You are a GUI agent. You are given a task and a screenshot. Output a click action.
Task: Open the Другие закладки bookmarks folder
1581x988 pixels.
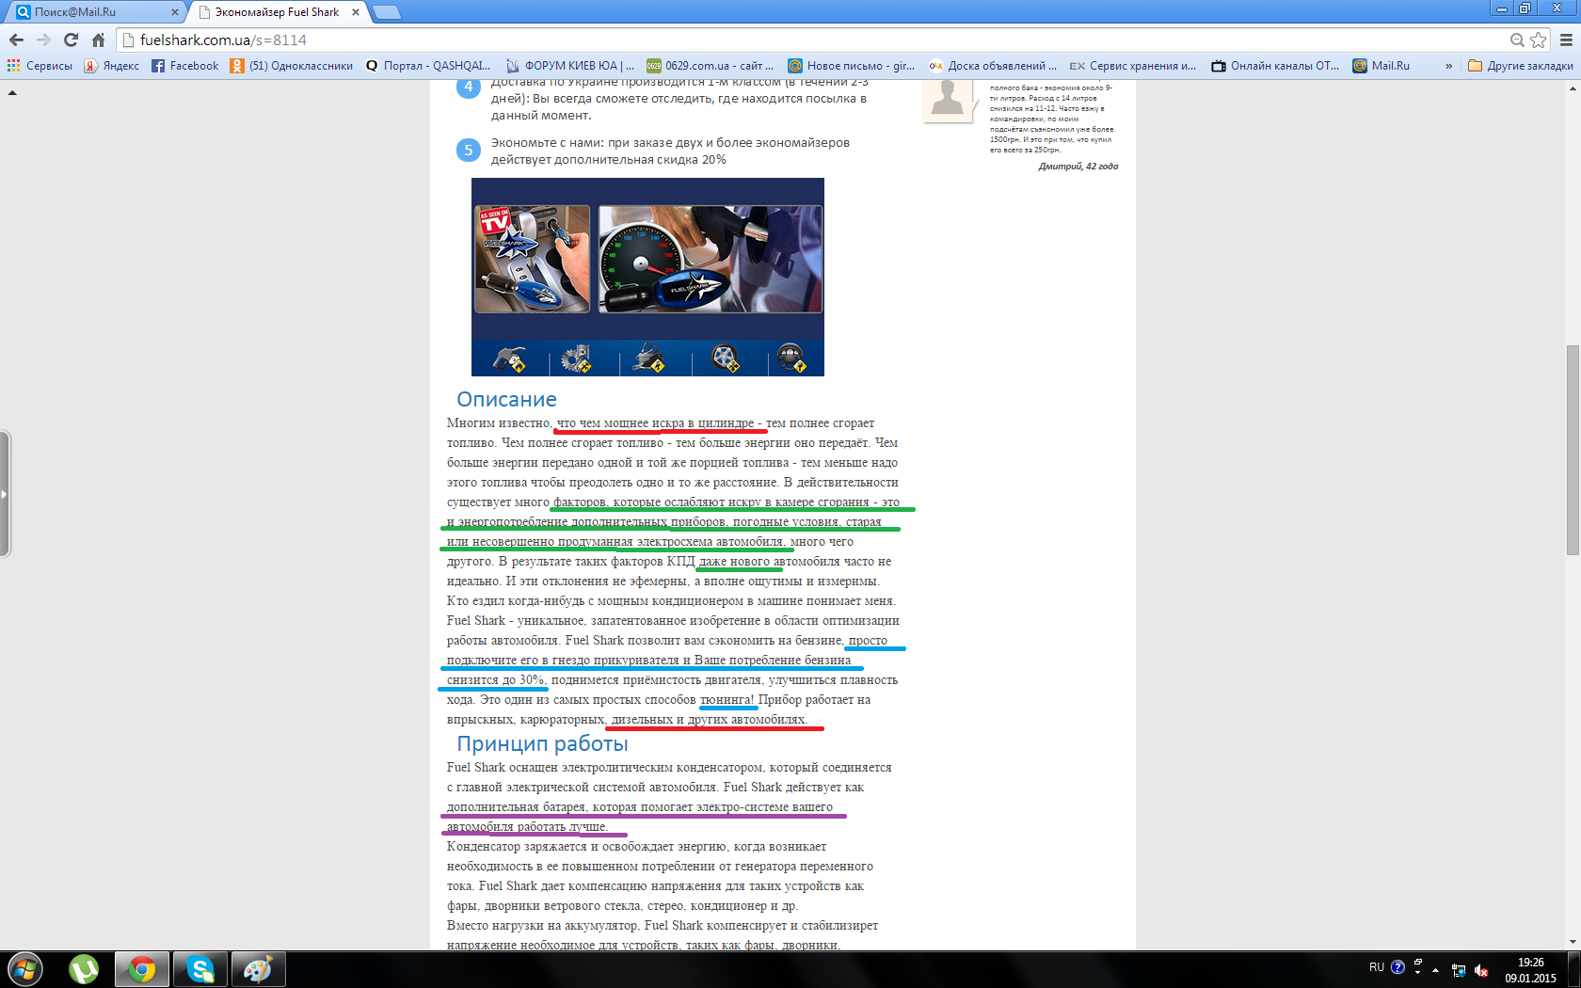(x=1520, y=66)
